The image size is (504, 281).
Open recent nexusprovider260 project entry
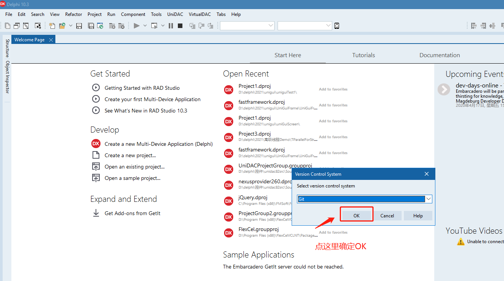click(x=265, y=181)
